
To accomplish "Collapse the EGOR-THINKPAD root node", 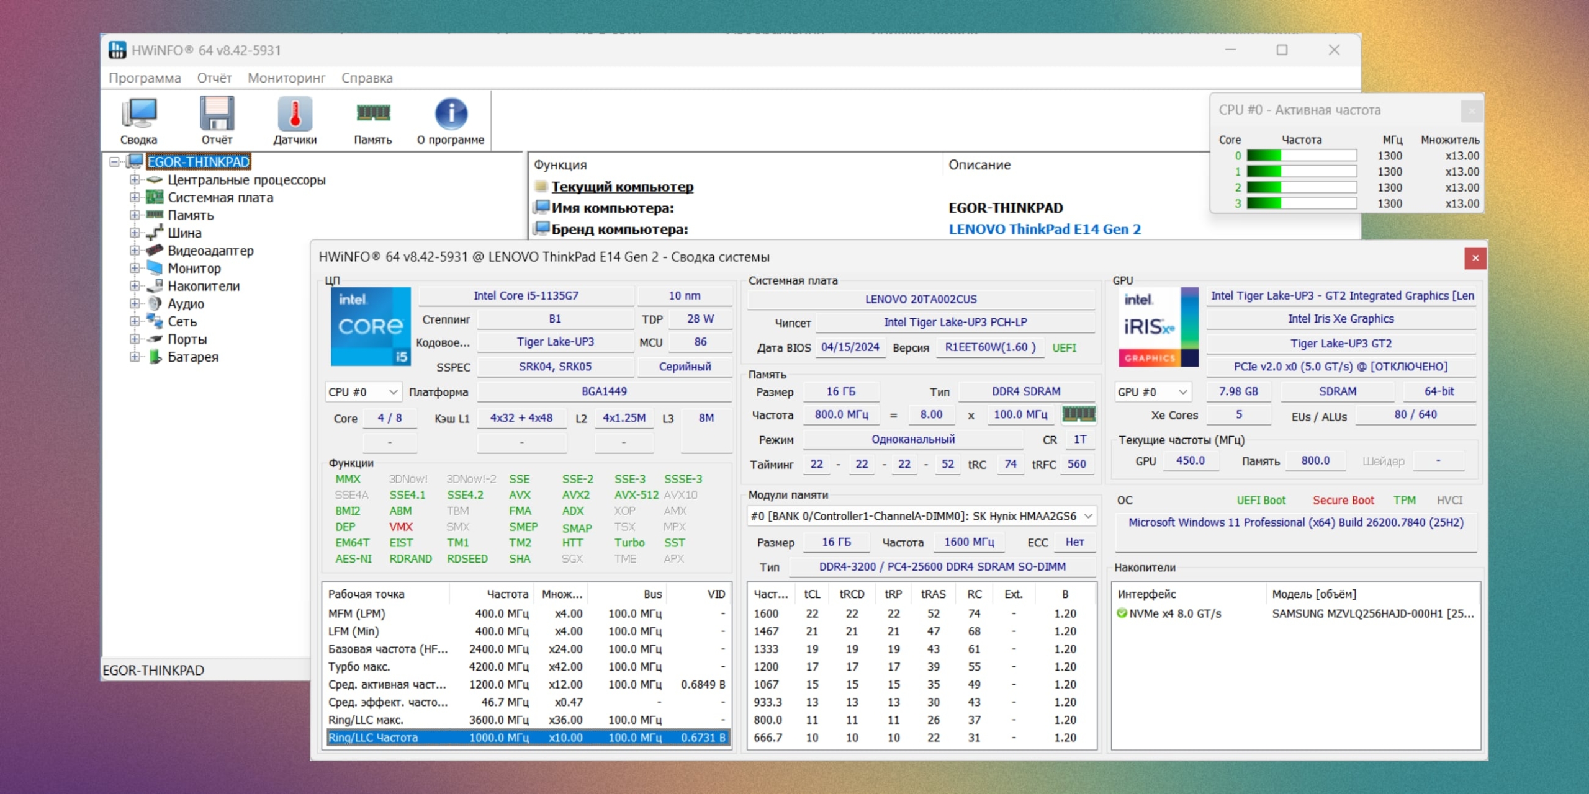I will pyautogui.click(x=114, y=162).
